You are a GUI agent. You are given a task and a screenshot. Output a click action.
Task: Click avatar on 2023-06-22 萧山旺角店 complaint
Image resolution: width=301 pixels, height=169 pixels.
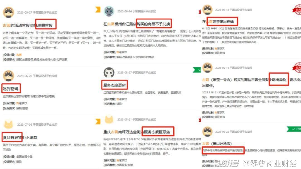(x=208, y=132)
